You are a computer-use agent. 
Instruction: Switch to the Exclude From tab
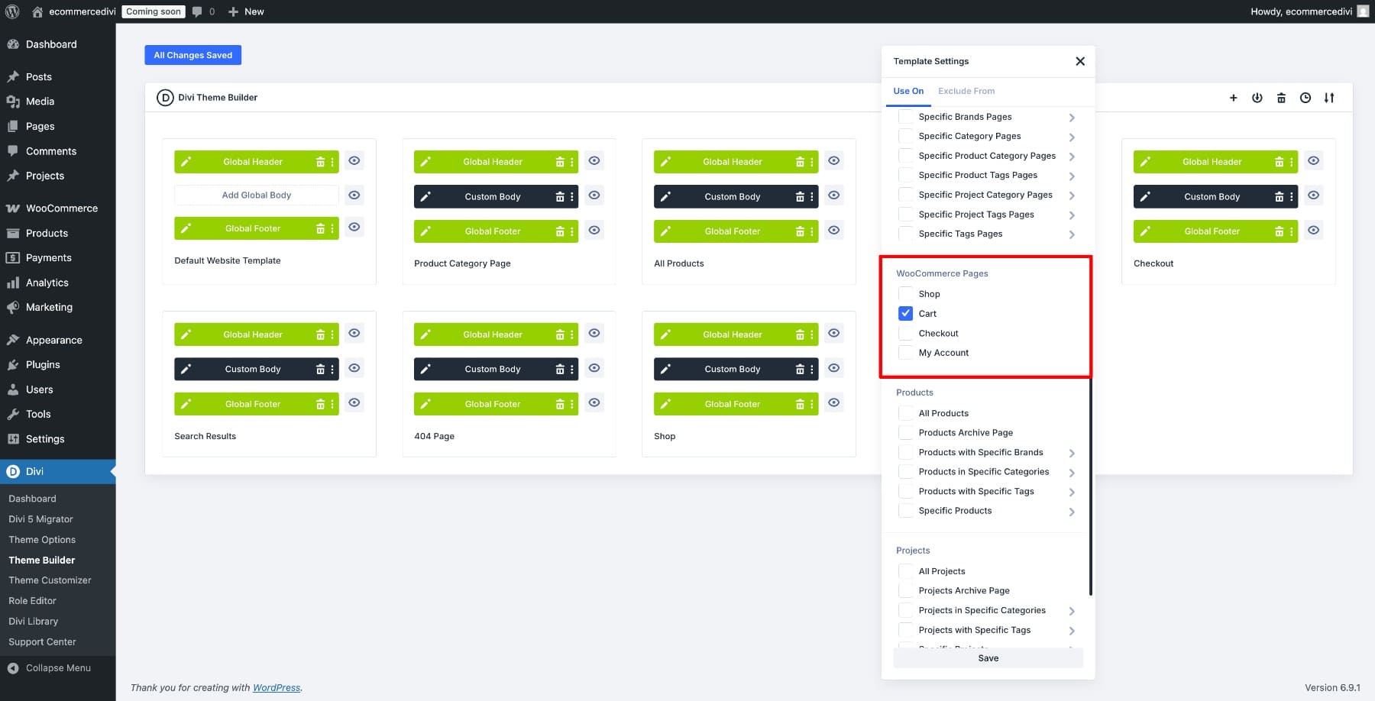click(x=966, y=91)
